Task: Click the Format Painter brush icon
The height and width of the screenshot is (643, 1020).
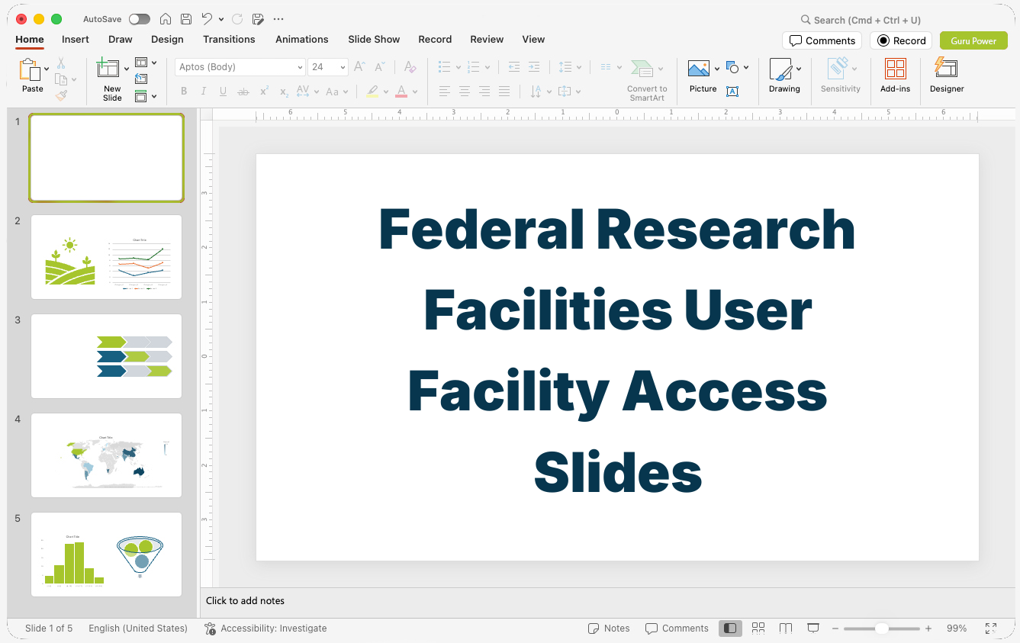Action: [61, 95]
